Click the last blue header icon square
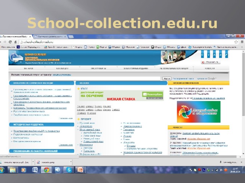Viewport: 245px width, 183px height. click(226, 55)
